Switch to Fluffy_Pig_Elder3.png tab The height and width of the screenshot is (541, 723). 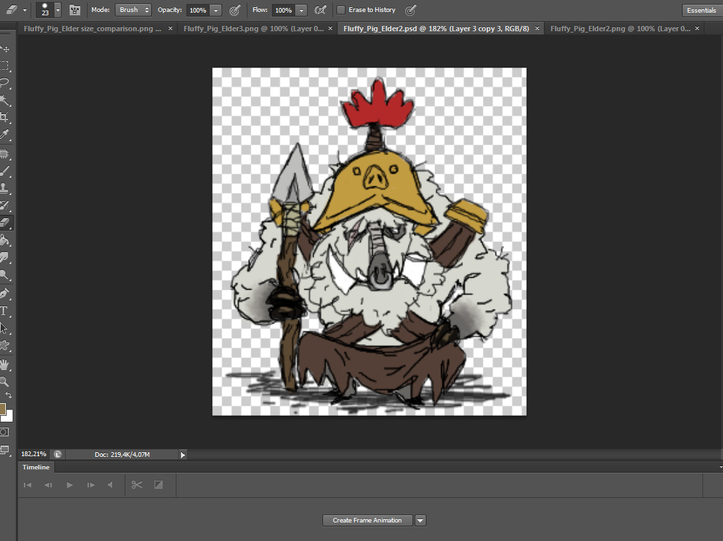253,29
